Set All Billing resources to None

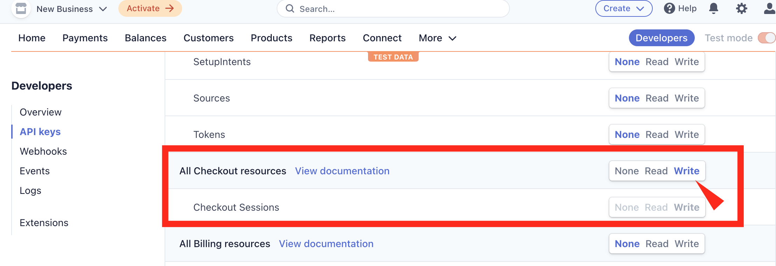pos(627,244)
